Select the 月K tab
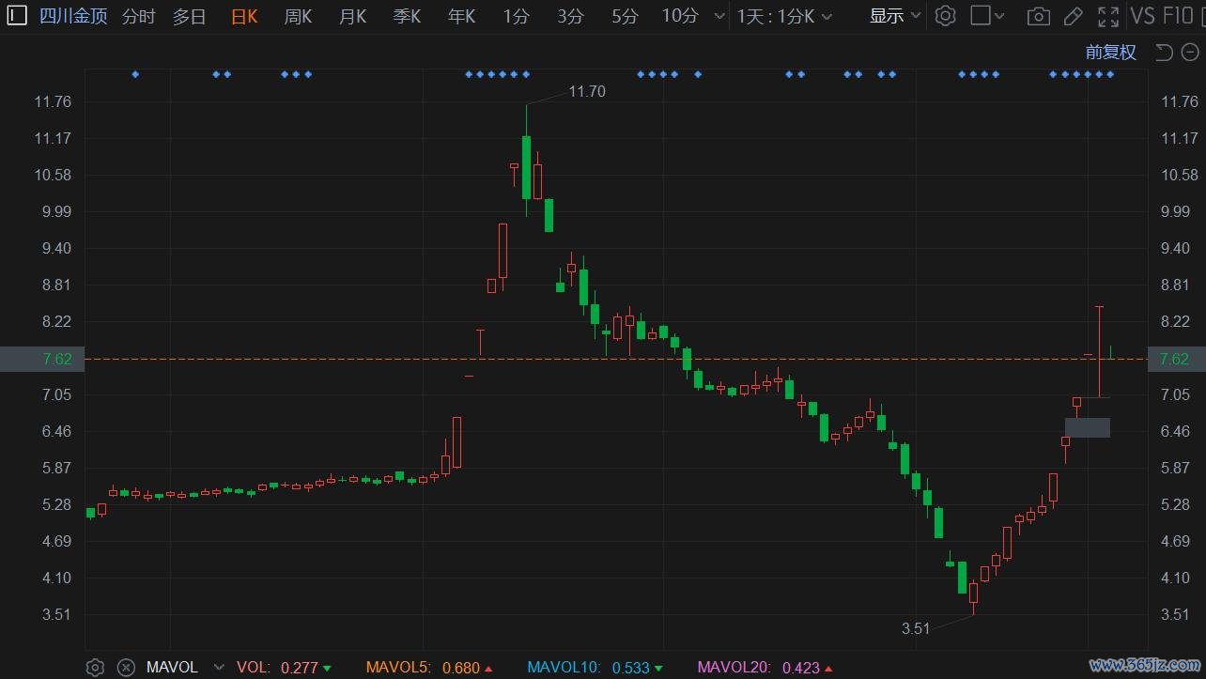 click(352, 16)
